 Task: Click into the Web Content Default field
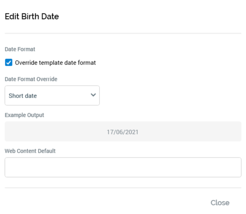point(123,167)
